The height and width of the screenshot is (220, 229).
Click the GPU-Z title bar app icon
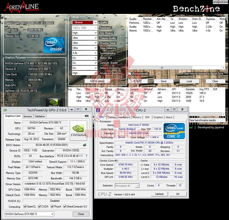5,110
